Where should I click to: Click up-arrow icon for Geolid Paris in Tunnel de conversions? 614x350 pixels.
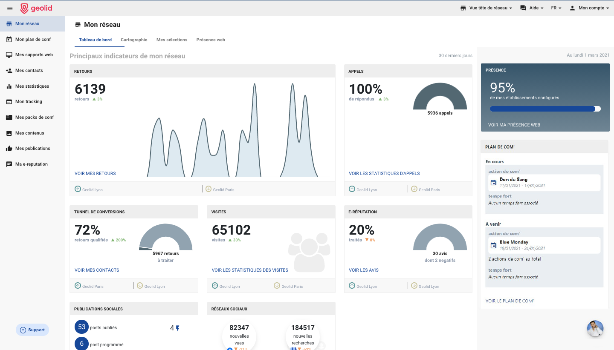(x=78, y=286)
